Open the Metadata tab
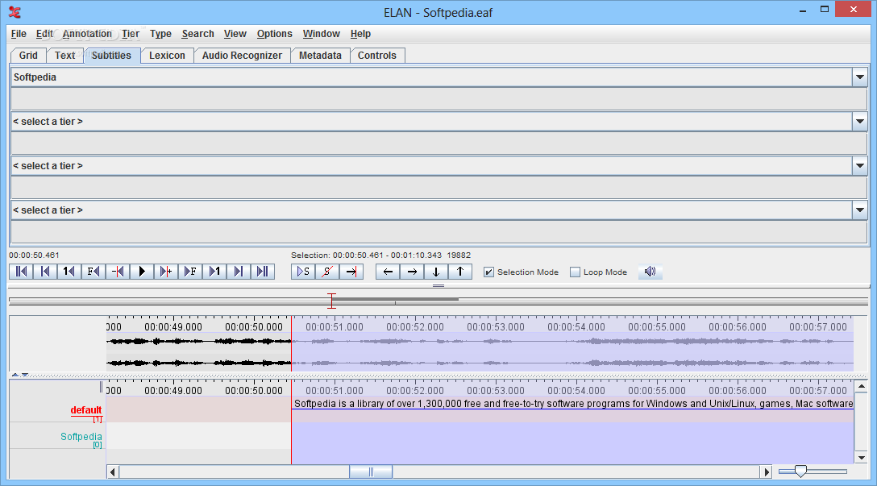This screenshot has width=877, height=486. coord(321,56)
